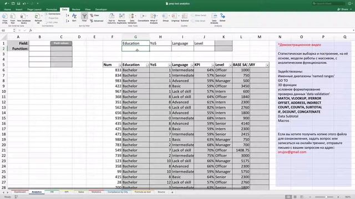Open the orujov@gmail.com email link

[x=292, y=152]
